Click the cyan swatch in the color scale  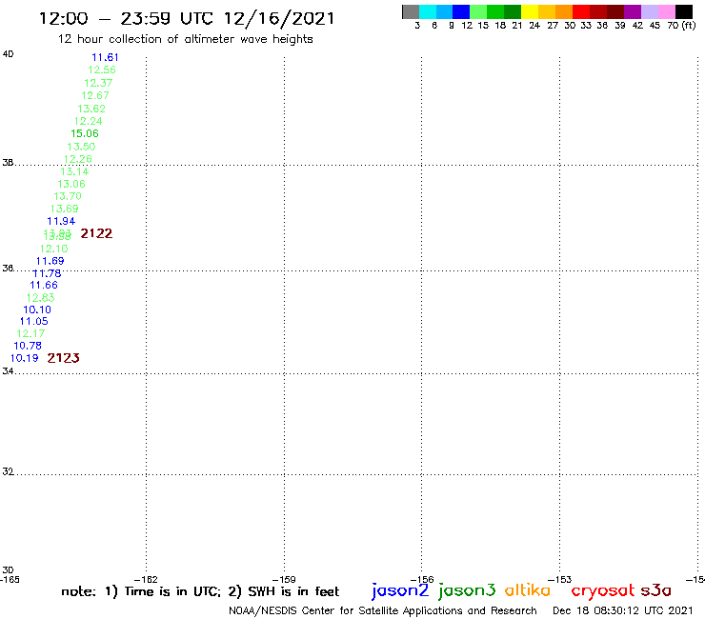[428, 11]
